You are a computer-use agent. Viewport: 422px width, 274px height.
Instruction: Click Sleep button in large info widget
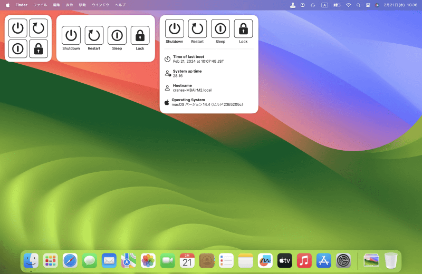pos(220,28)
